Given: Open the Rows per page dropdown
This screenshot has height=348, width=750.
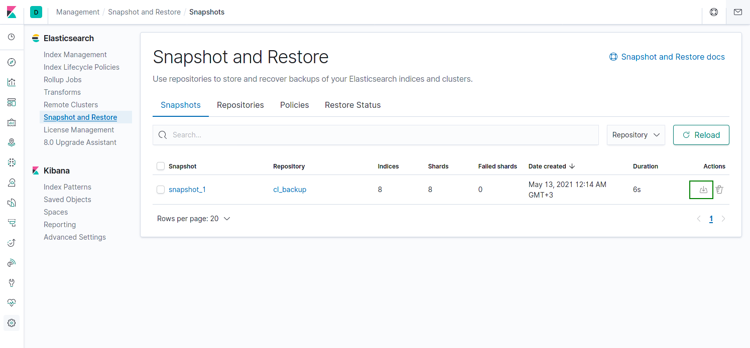Looking at the screenshot, I should pos(193,219).
